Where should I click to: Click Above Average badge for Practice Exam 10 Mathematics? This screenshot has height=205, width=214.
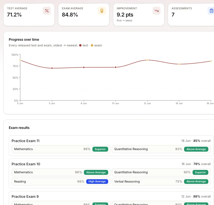(x=96, y=172)
